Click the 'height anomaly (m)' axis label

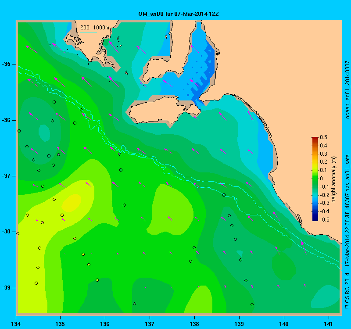[x=334, y=179]
